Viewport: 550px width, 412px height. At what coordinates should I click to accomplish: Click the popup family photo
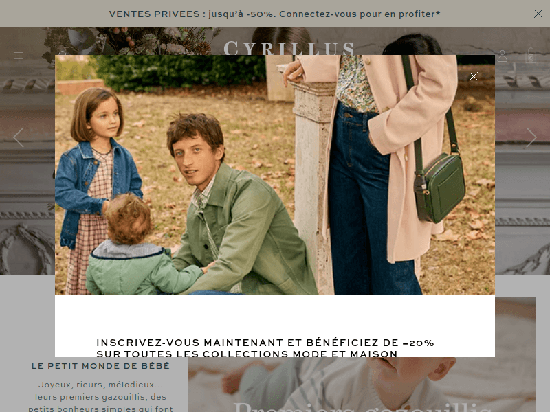point(274,175)
